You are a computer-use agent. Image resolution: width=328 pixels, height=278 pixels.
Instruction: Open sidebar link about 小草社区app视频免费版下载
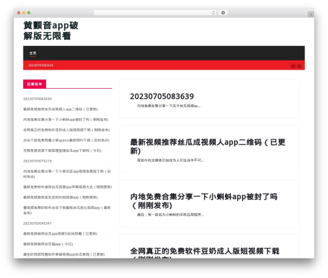pos(67,174)
